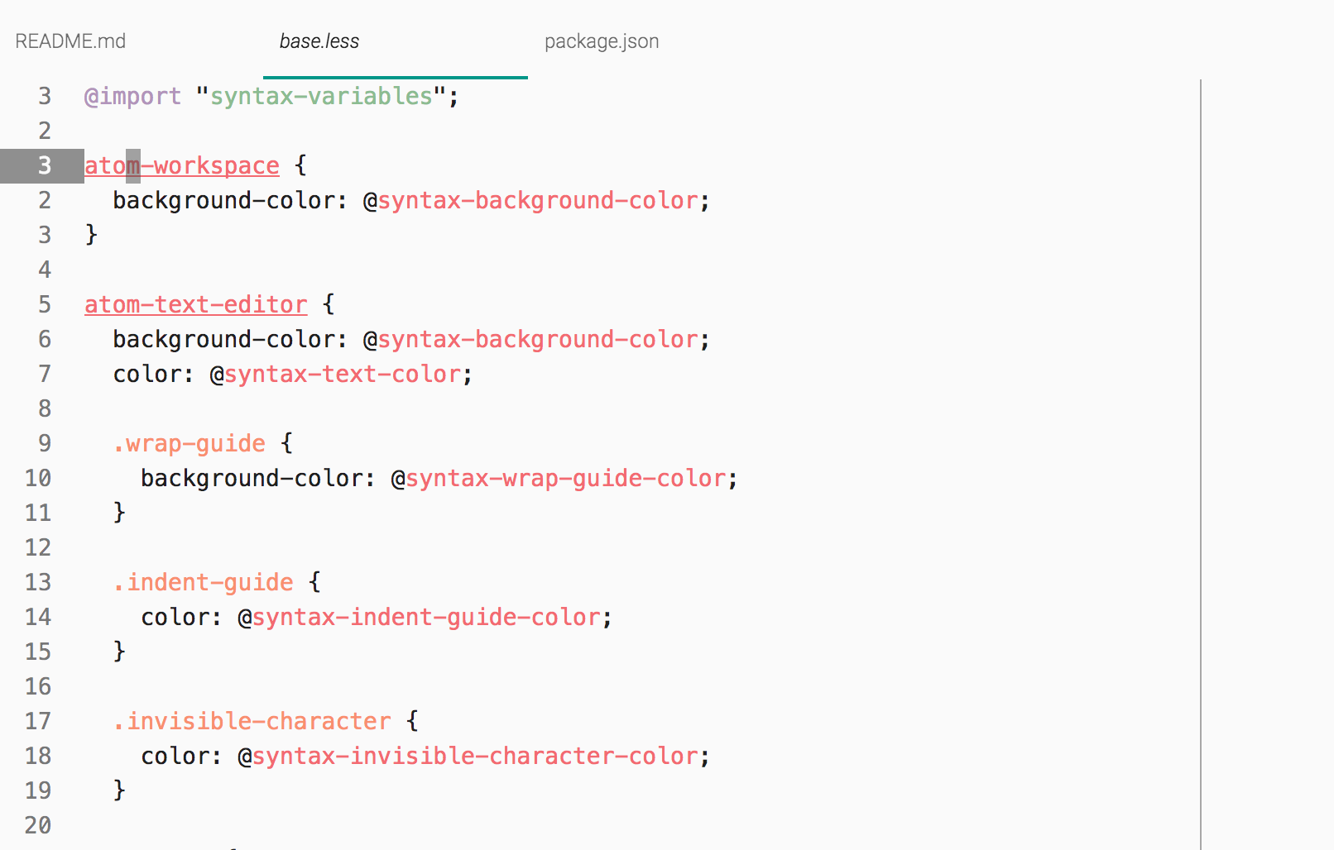This screenshot has width=1334, height=850.
Task: Click closing brace on line 11
Action: (119, 513)
